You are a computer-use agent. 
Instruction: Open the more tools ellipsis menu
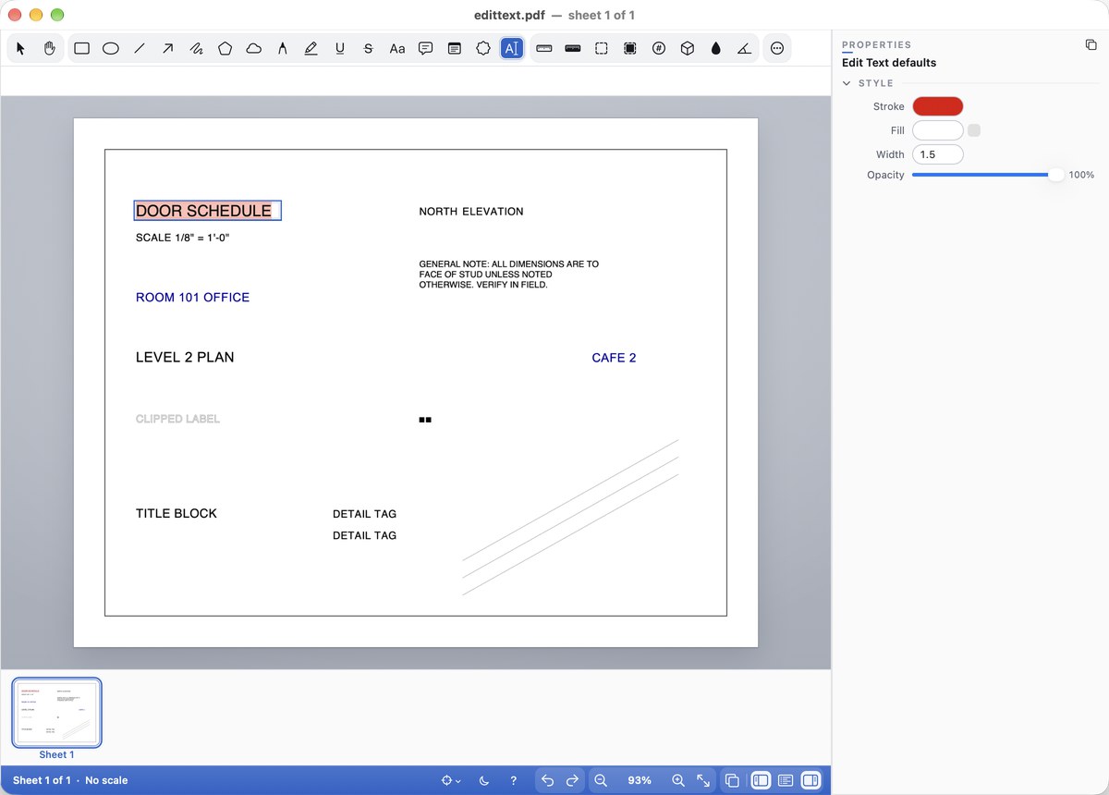click(x=776, y=49)
